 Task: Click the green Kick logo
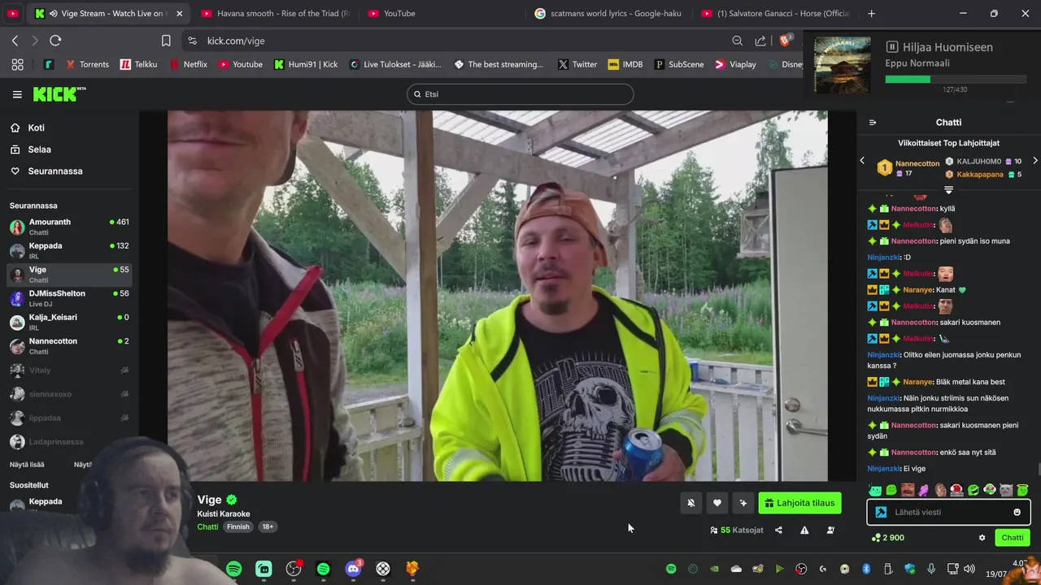coord(59,94)
